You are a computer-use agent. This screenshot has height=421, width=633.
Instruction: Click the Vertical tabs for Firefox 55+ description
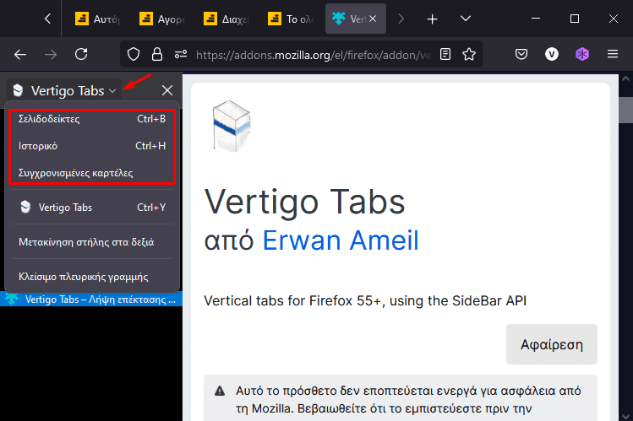pyautogui.click(x=365, y=301)
